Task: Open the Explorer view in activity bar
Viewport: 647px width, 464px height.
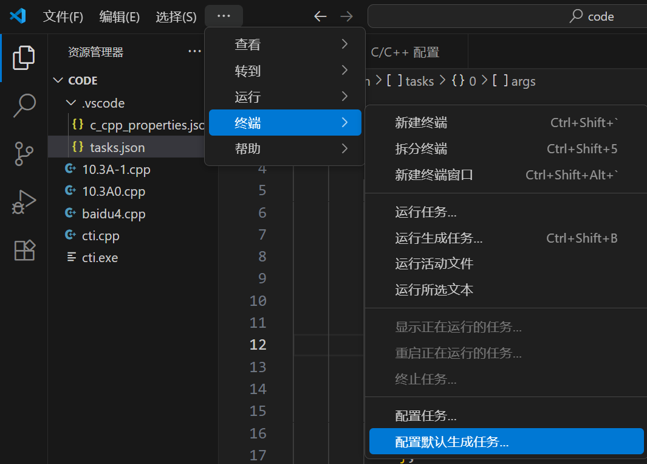Action: (x=24, y=57)
